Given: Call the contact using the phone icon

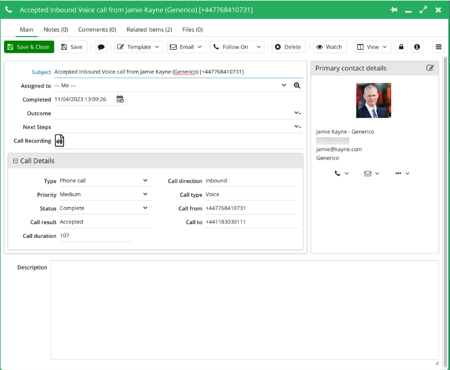Looking at the screenshot, I should tap(337, 173).
